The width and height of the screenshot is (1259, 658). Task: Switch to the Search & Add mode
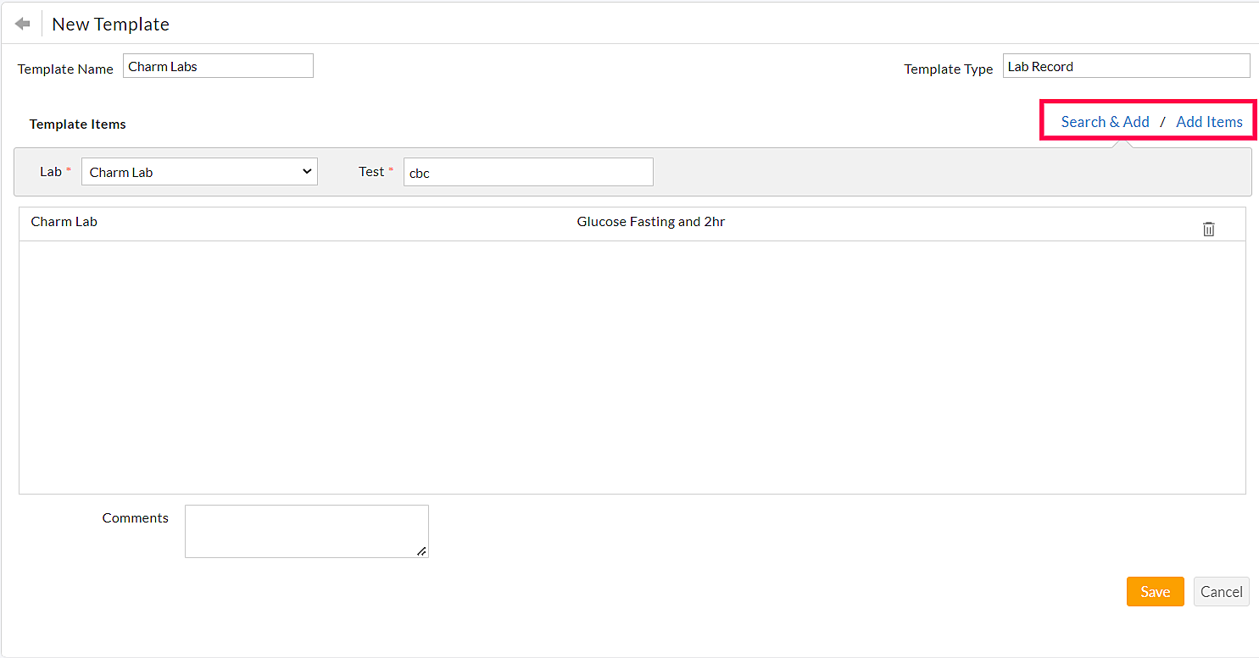point(1106,121)
